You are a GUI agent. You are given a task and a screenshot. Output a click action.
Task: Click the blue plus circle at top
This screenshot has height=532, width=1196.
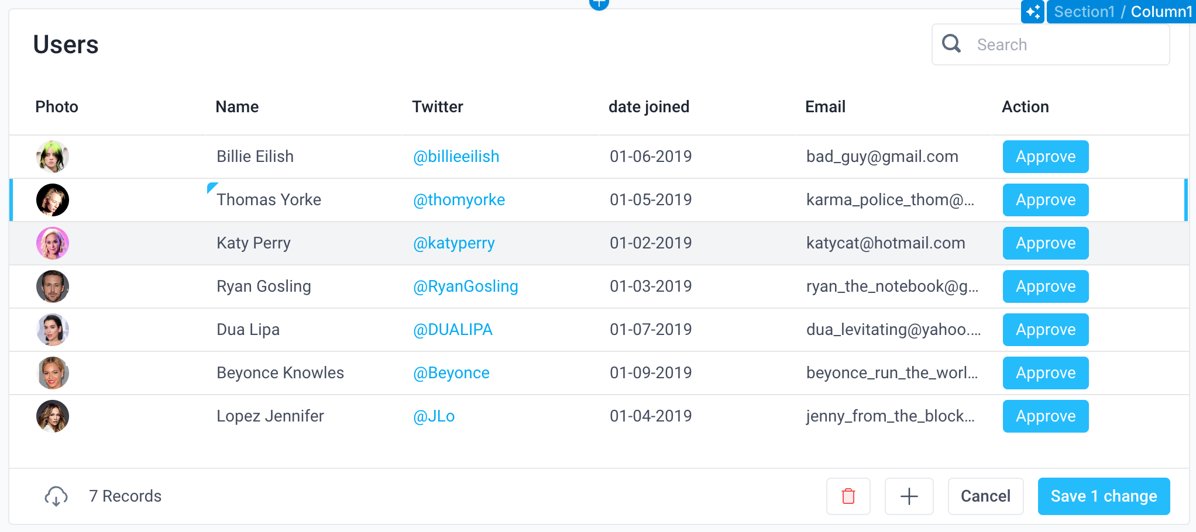click(x=599, y=4)
